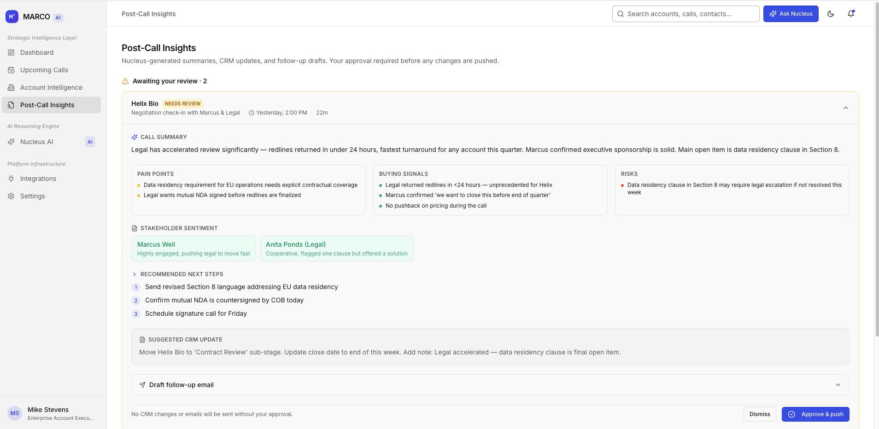The image size is (879, 429).
Task: Open Integrations page
Action: [51, 179]
